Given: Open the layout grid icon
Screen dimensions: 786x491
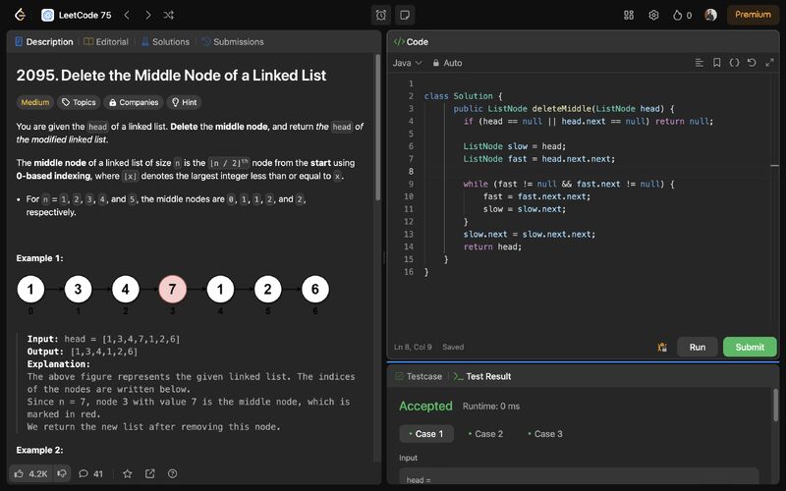Looking at the screenshot, I should (x=629, y=15).
